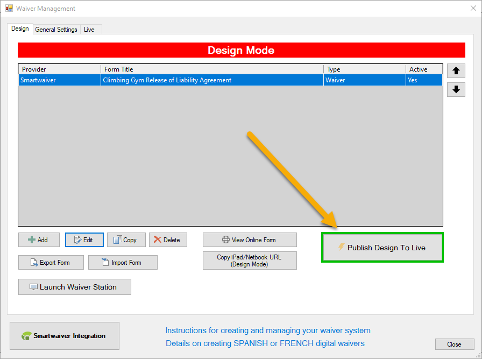Click the Add button with the plus icon
Viewport: 482px width, 359px height.
(x=39, y=240)
